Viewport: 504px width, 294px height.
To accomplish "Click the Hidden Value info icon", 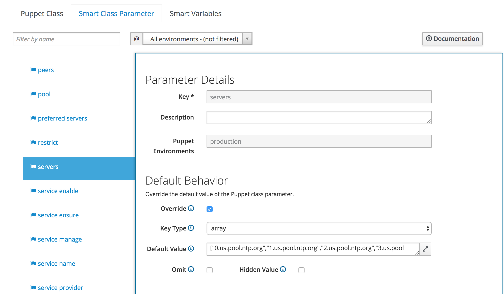I will [283, 269].
